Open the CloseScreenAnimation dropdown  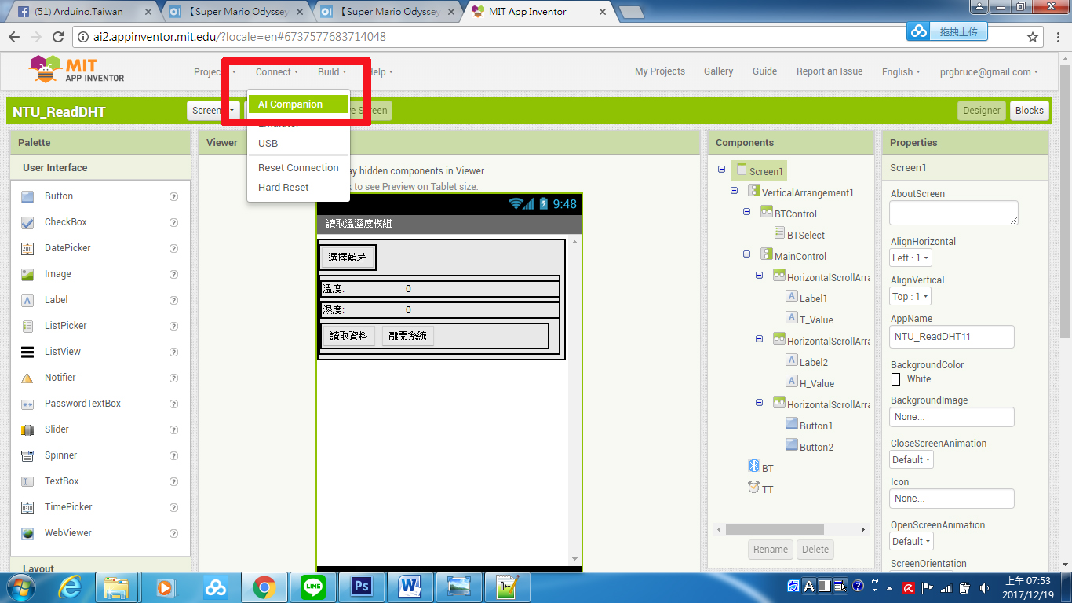(x=911, y=459)
